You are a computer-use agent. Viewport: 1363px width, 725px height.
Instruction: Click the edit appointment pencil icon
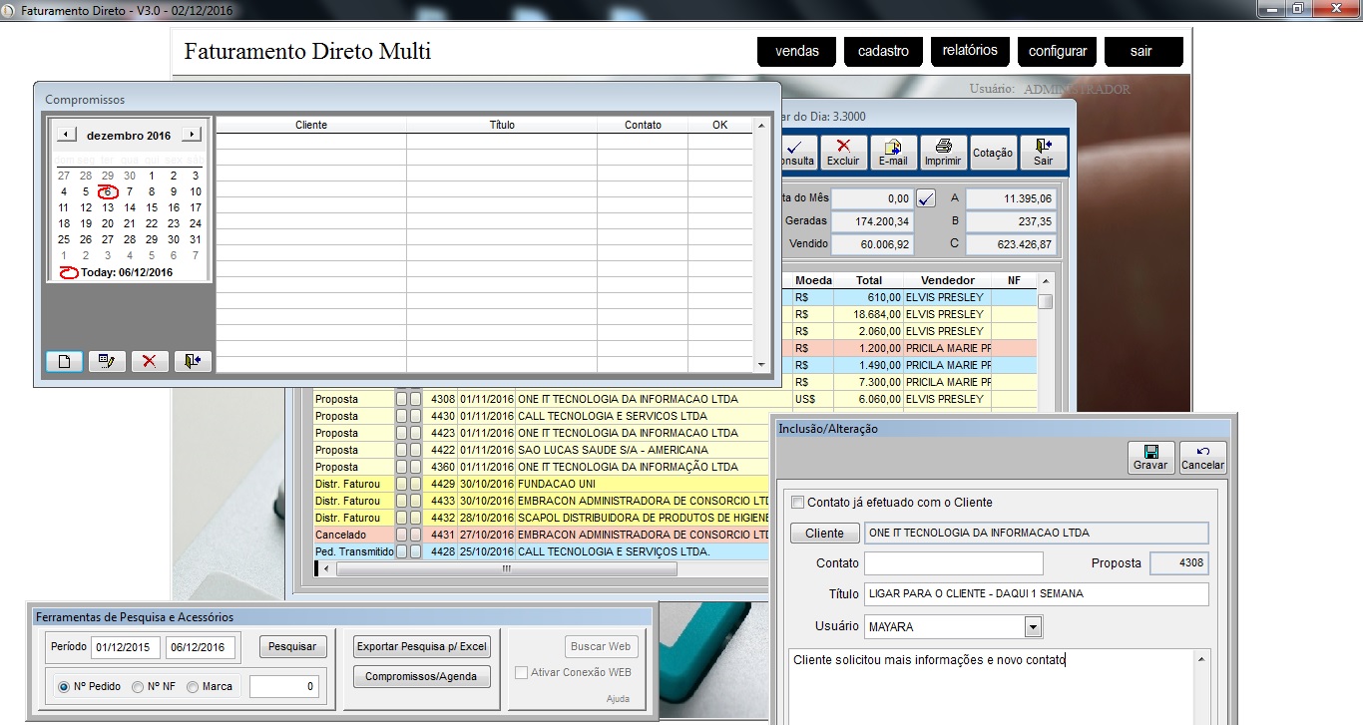[107, 361]
